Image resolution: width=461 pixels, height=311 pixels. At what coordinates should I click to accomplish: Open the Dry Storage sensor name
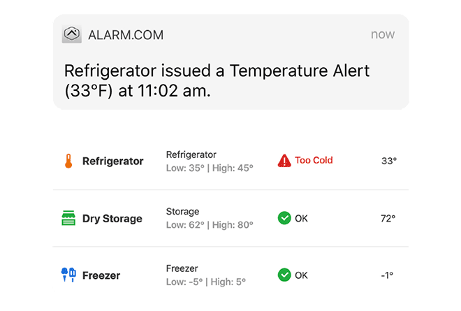tap(112, 219)
